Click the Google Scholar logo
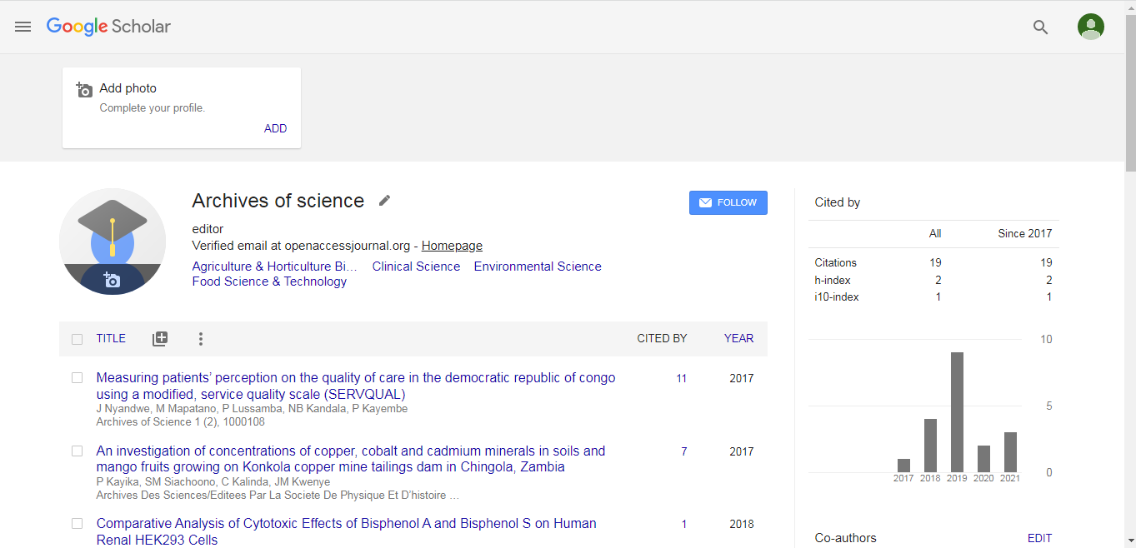This screenshot has height=548, width=1136. click(108, 27)
